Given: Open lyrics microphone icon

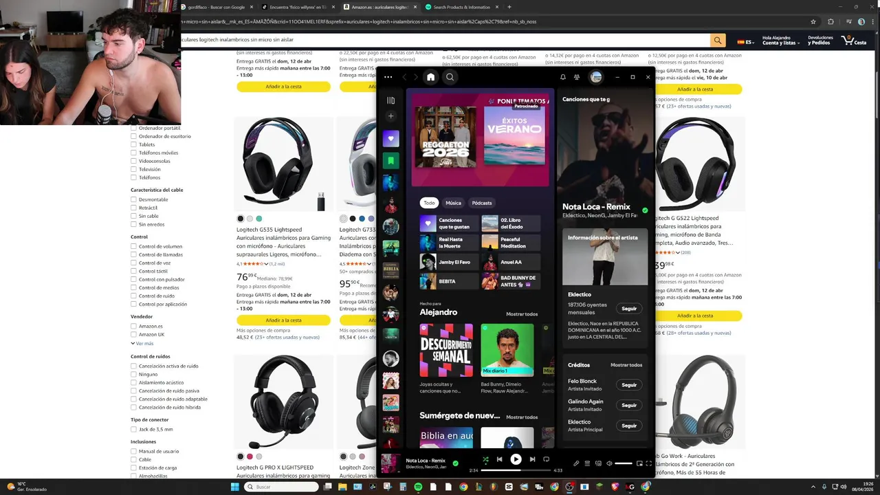Looking at the screenshot, I should (576, 463).
